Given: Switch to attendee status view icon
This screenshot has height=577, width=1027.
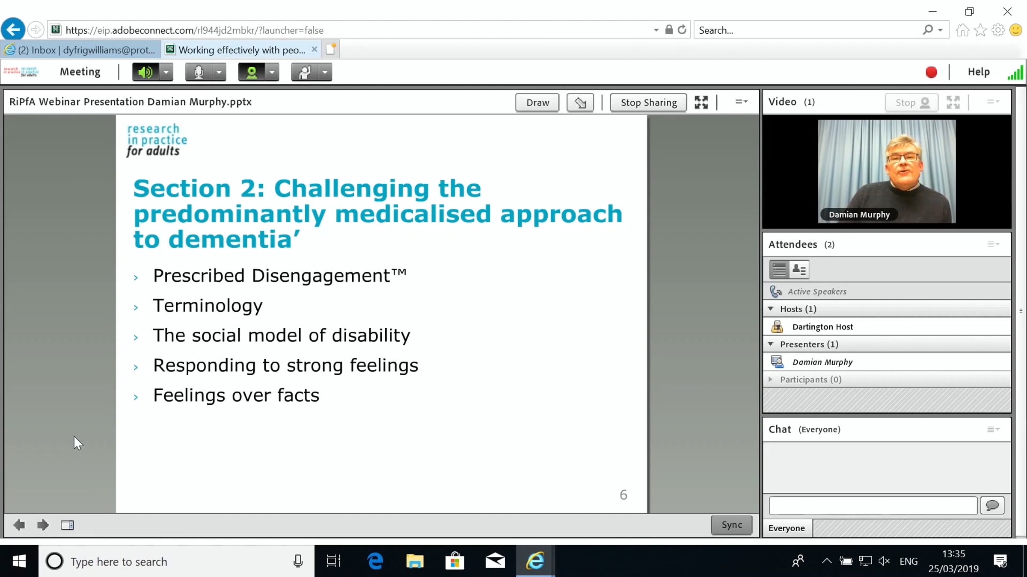Looking at the screenshot, I should (x=798, y=270).
